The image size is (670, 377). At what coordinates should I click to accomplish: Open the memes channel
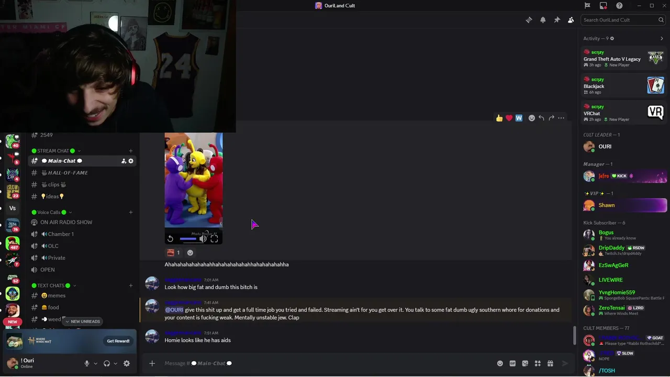[x=82, y=295]
